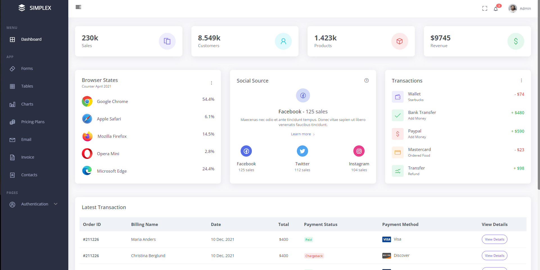Click the notifications bell icon

click(495, 8)
